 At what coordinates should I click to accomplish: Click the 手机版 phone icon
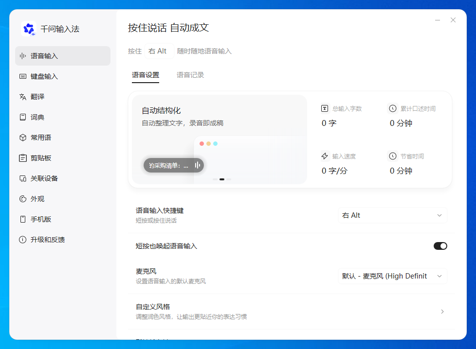tap(23, 219)
